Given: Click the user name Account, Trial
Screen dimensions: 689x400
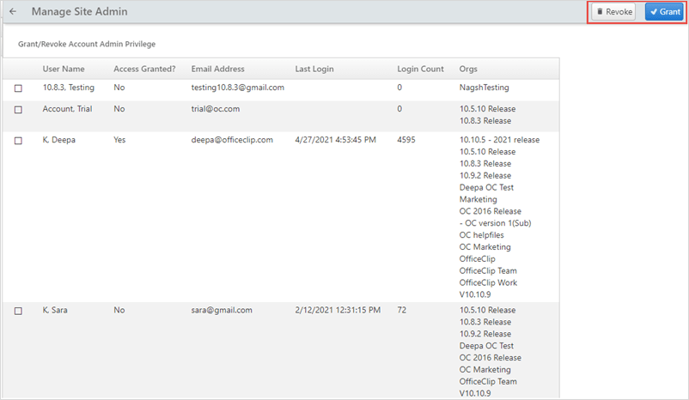Looking at the screenshot, I should click(x=67, y=109).
